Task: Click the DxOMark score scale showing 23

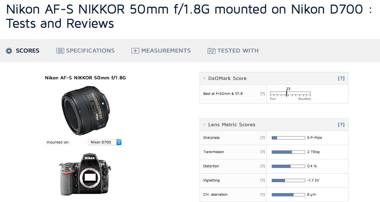Action: pyautogui.click(x=290, y=94)
